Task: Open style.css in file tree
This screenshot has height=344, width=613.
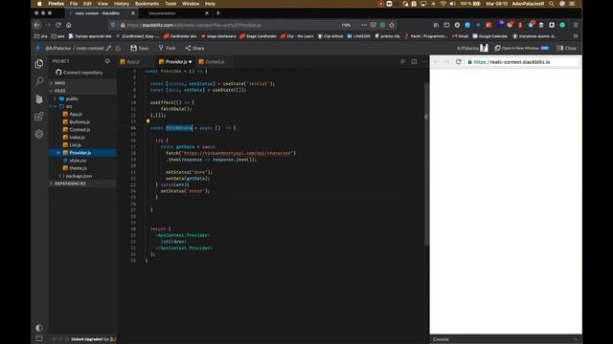Action: click(x=78, y=161)
